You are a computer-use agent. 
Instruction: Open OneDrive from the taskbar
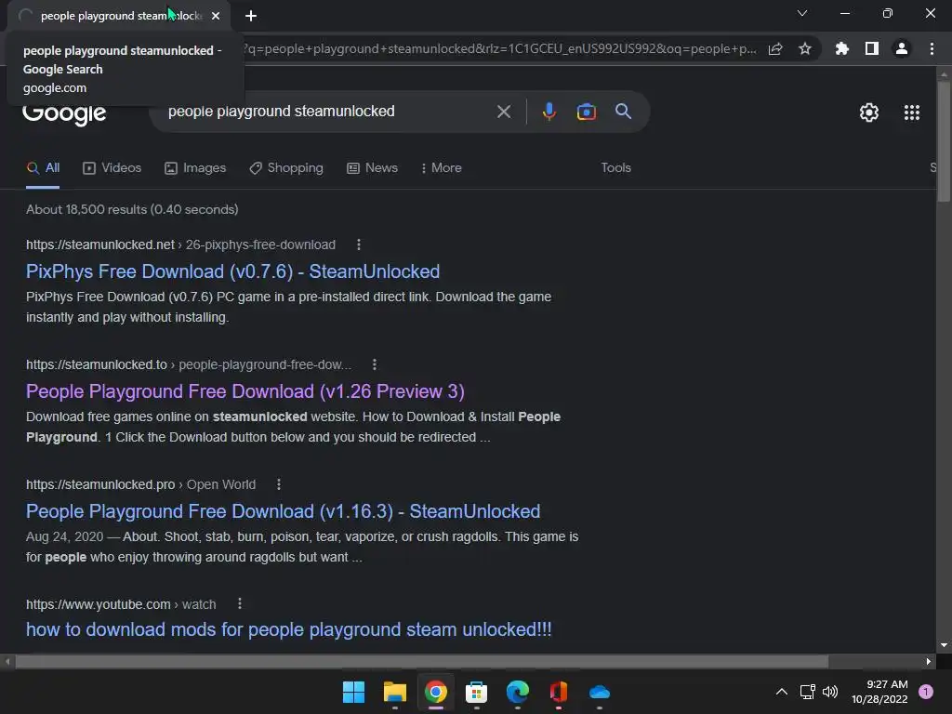[600, 692]
